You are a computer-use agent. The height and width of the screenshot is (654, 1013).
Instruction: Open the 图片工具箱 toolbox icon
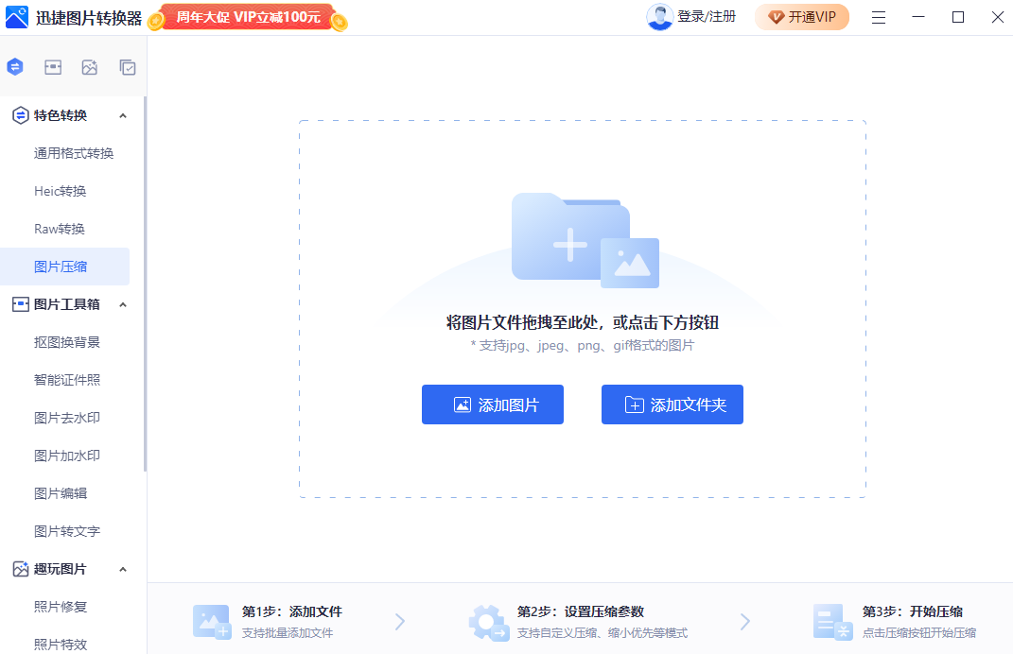pos(52,67)
